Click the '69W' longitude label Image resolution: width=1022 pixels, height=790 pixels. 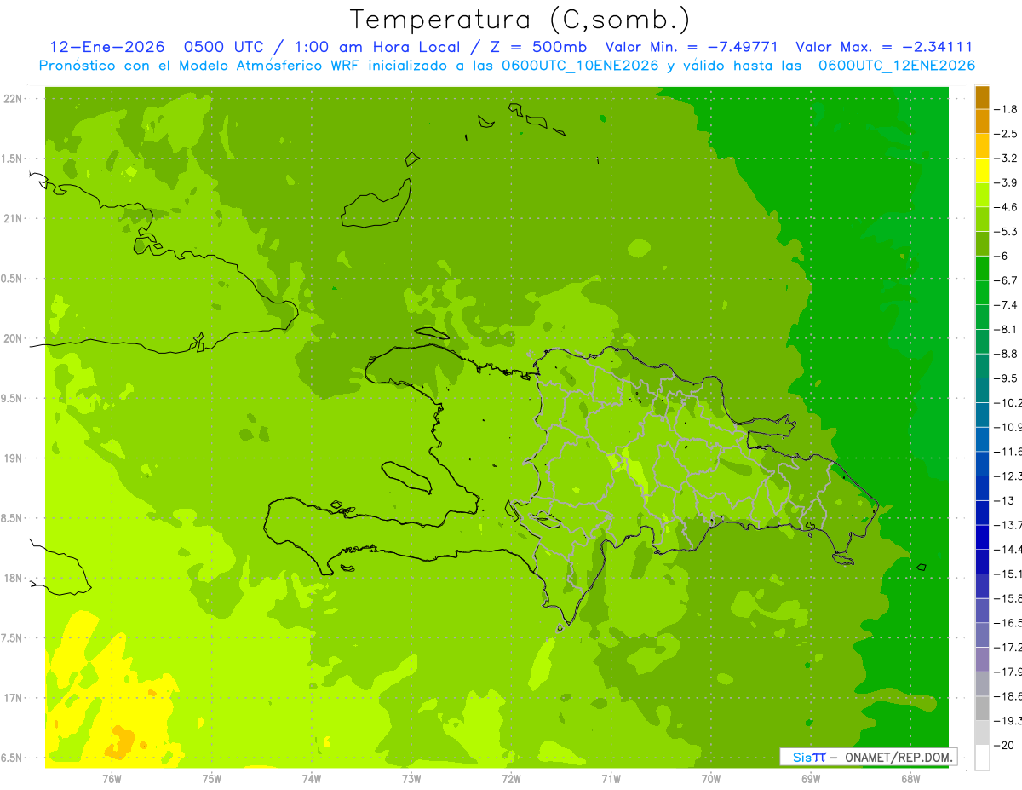[x=810, y=779]
